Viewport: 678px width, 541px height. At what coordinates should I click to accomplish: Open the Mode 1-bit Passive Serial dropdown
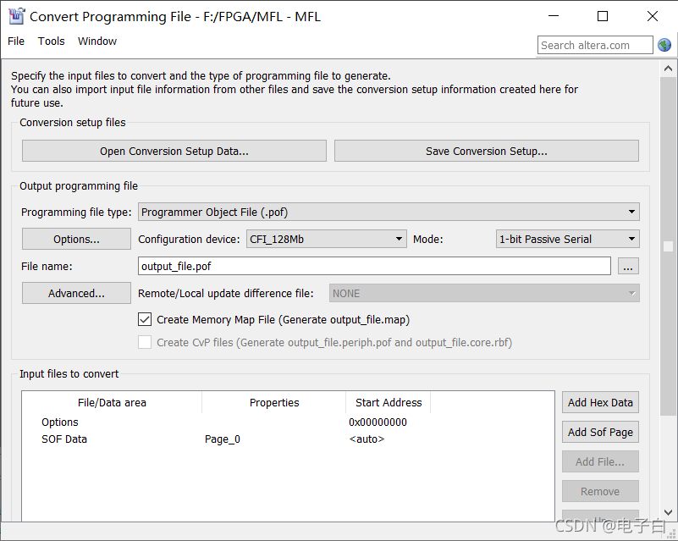point(567,239)
